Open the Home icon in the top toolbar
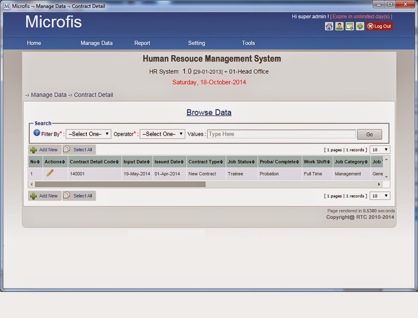 point(329,26)
